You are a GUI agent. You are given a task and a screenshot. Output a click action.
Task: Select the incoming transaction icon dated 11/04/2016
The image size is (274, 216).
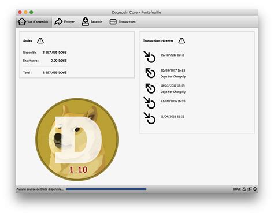click(150, 118)
